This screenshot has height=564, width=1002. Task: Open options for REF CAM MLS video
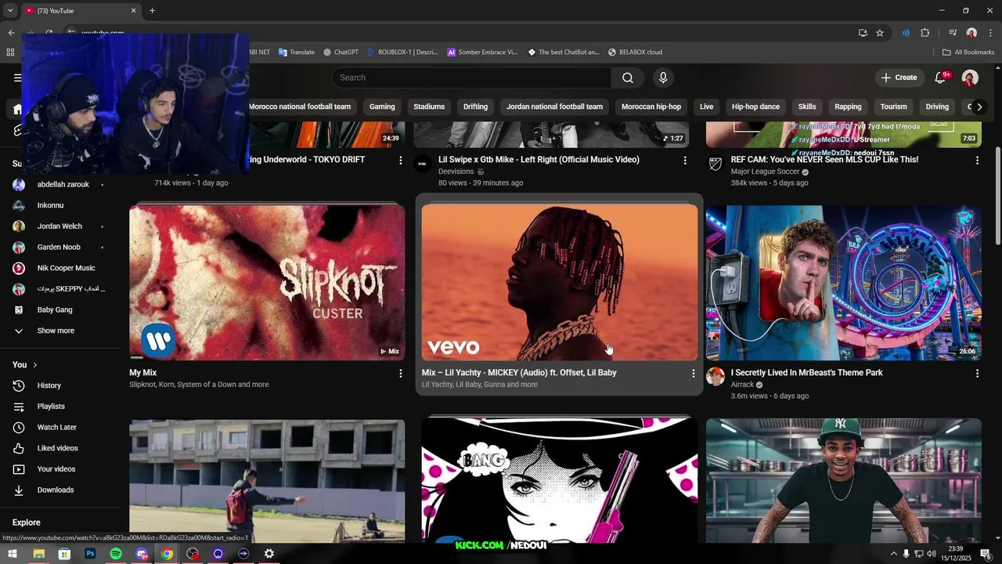point(977,161)
